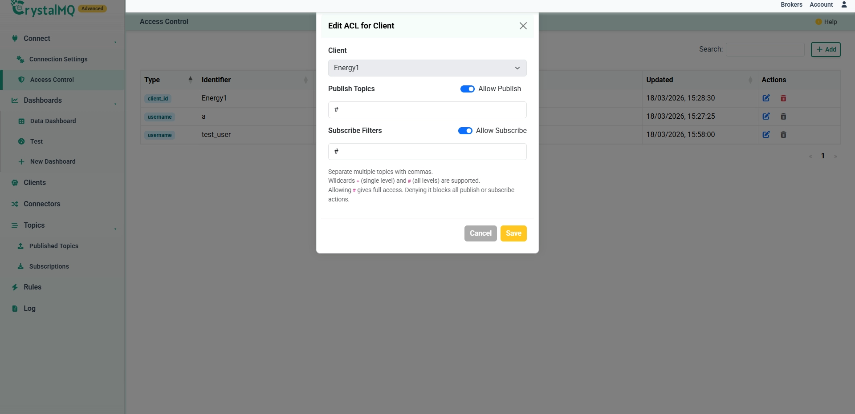Screen dimensions: 855x414
Task: Delete the username 'a' entry via trash icon
Action: click(783, 117)
